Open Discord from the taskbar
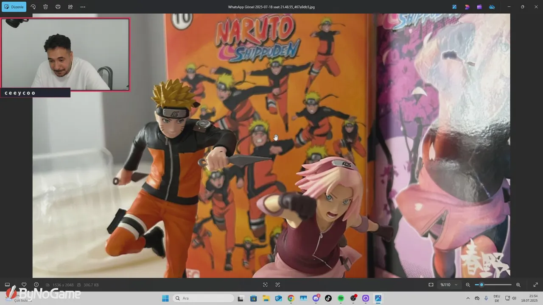This screenshot has height=305, width=543. 316,298
